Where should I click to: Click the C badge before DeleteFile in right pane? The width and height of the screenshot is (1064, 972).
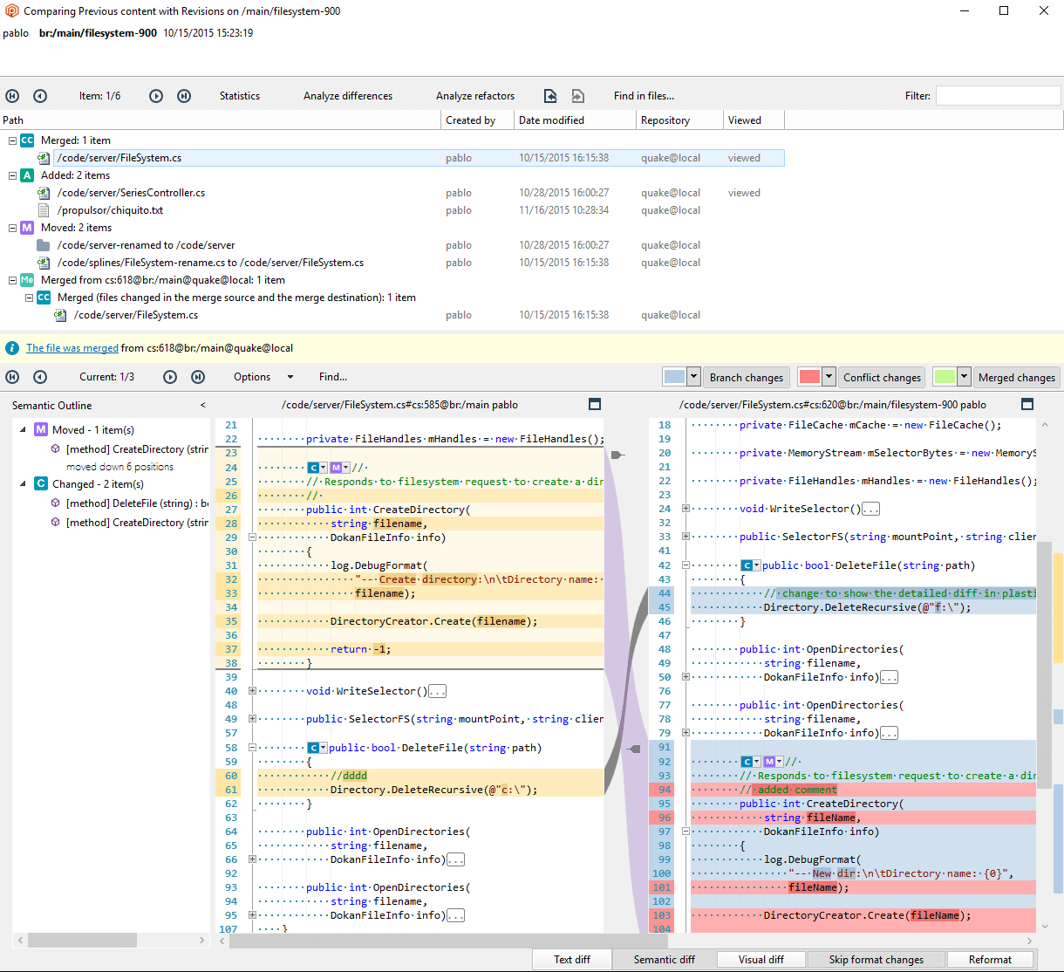[747, 565]
